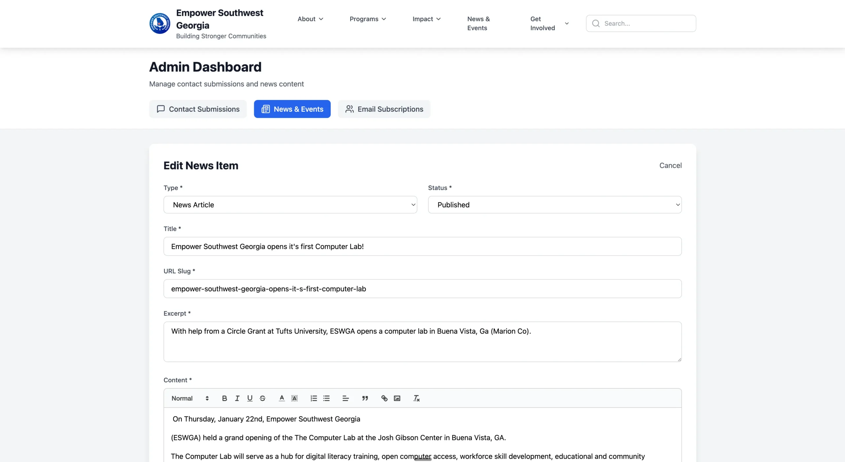
Task: Open the News & Events link in the top navigation
Action: (x=479, y=23)
